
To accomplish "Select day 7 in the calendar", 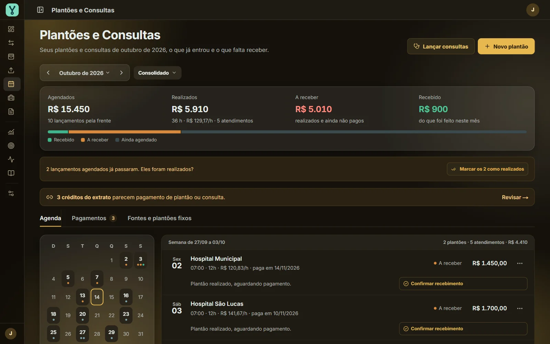I will tap(97, 279).
